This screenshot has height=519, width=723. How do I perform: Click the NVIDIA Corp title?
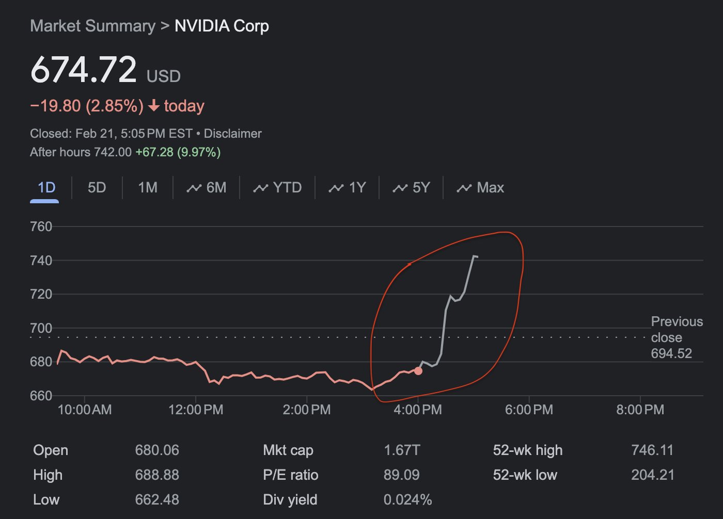[222, 26]
